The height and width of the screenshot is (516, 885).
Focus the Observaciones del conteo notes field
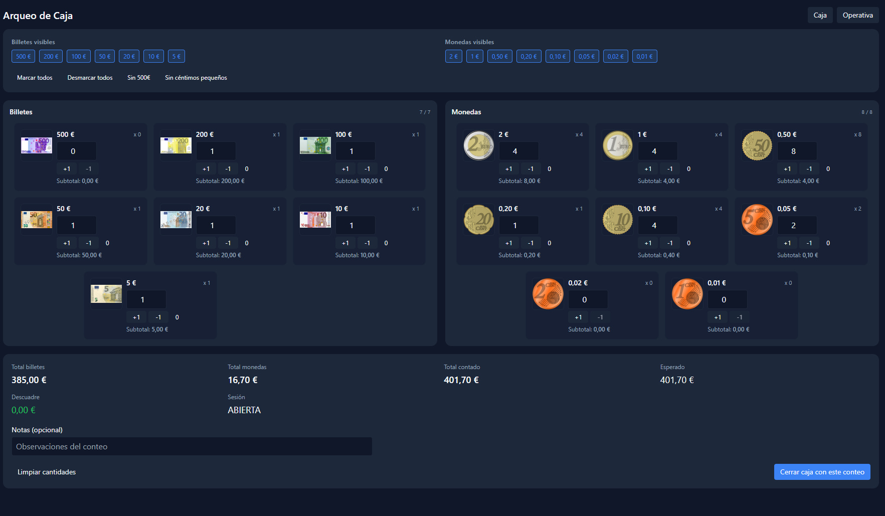192,447
